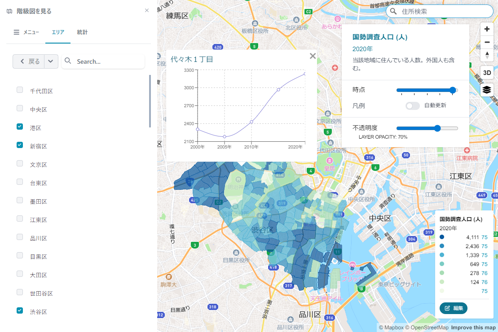This screenshot has width=498, height=332.
Task: Zoom out the map with minus button
Action: point(487,42)
